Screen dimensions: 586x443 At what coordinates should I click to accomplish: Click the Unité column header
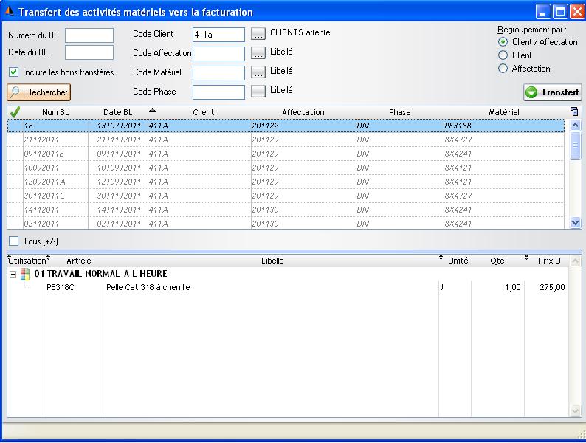click(x=458, y=261)
